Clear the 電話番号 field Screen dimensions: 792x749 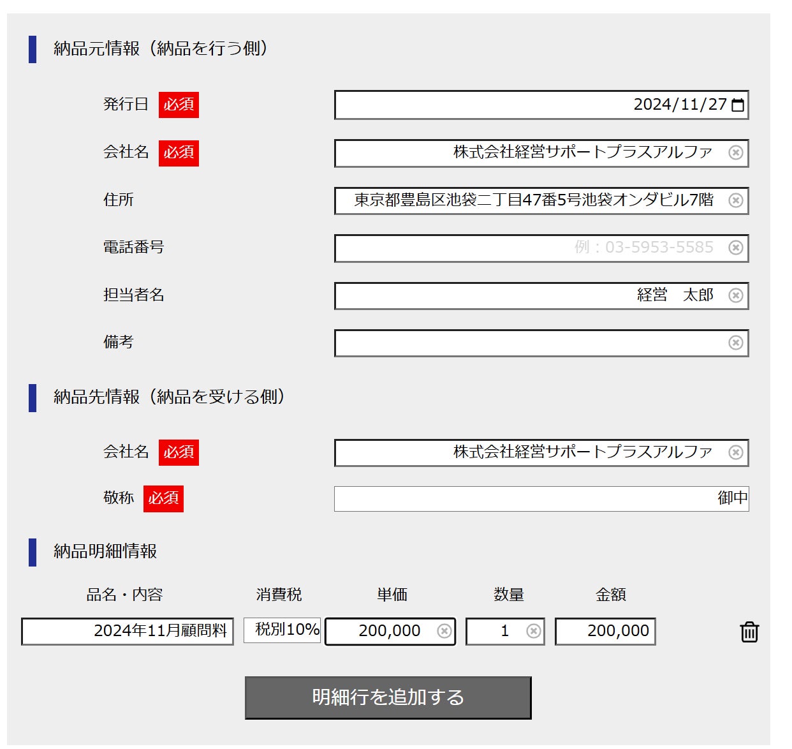pos(736,248)
